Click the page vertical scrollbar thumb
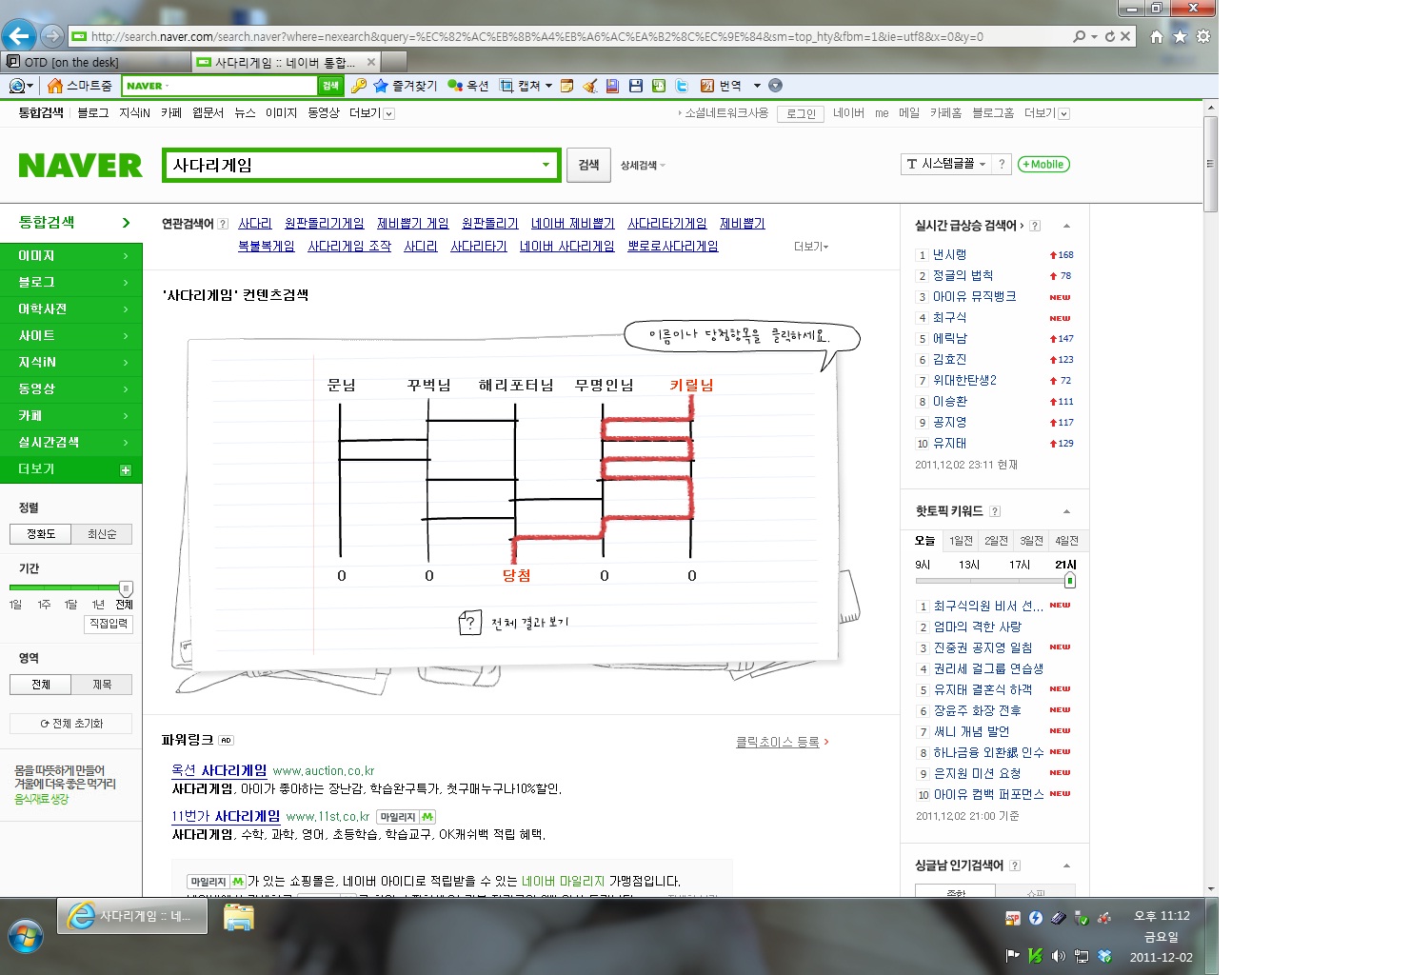This screenshot has height=975, width=1410. click(1211, 164)
